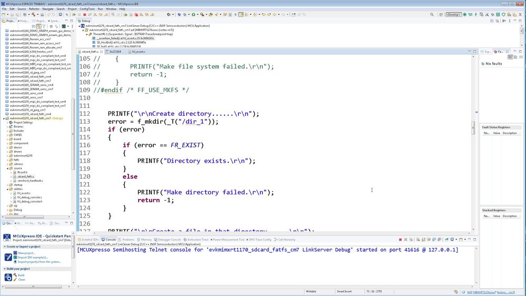This screenshot has width=526, height=296.
Task: Open the Debugger Console tab
Action: click(167, 240)
